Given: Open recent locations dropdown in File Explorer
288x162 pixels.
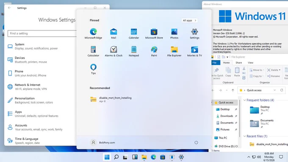Looking at the screenshot, I should point(227,90).
